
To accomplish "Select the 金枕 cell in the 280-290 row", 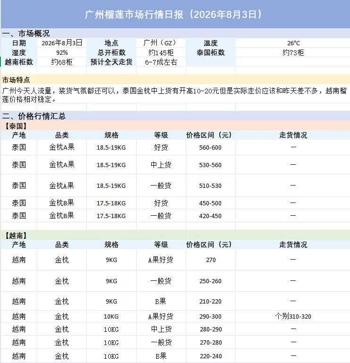I will (62, 329).
